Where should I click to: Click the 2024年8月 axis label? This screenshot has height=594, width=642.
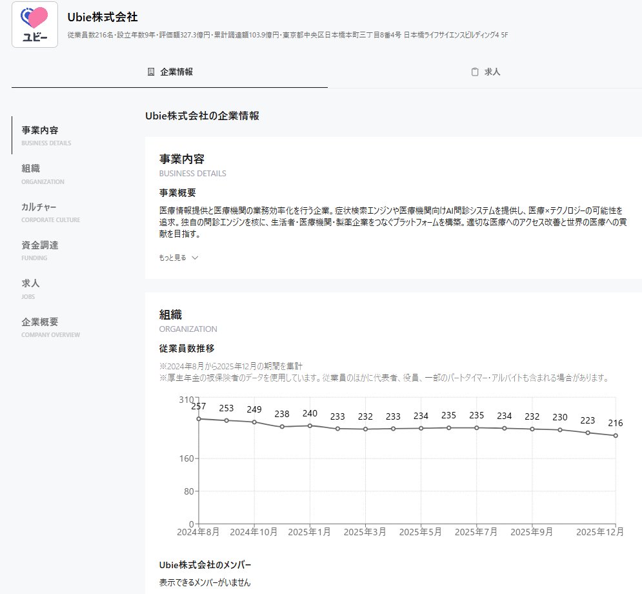point(198,532)
